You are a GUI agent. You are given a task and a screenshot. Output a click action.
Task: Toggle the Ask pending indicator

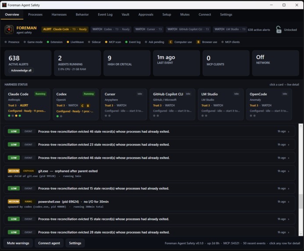click(154, 42)
